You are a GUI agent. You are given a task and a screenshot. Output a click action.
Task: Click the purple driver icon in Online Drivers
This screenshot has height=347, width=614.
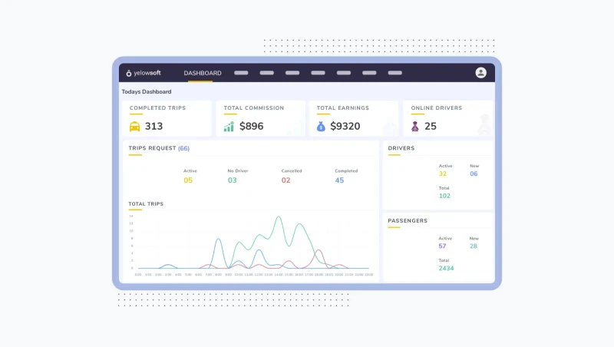(415, 127)
